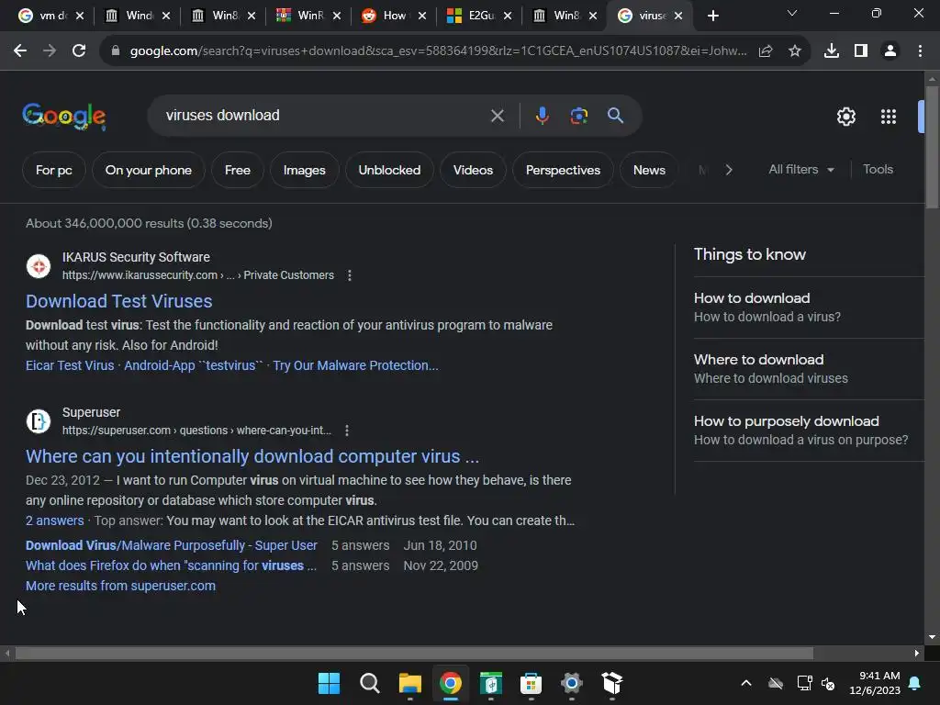Open Google quick settings gear

click(x=845, y=117)
